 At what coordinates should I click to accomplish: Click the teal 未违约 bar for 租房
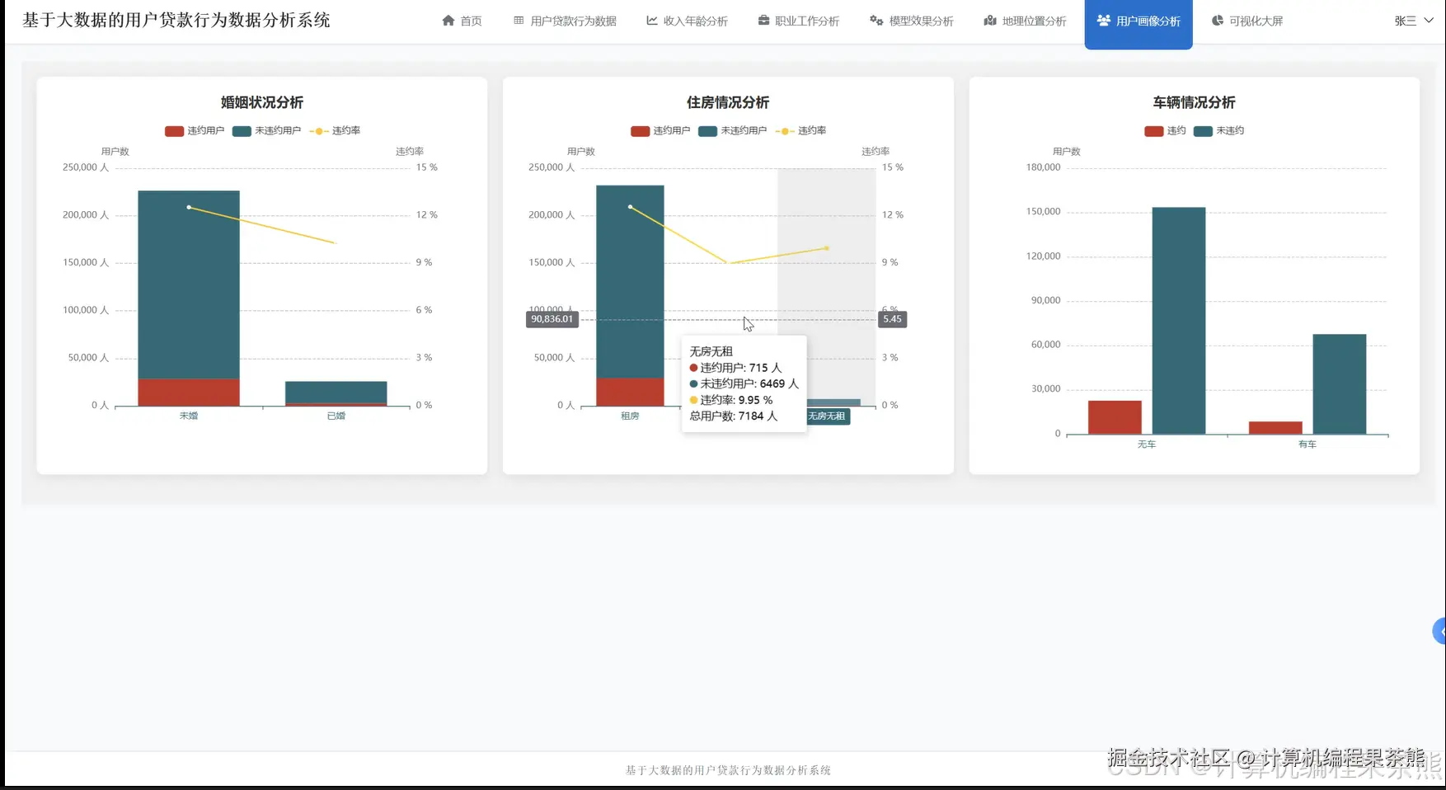pos(630,282)
